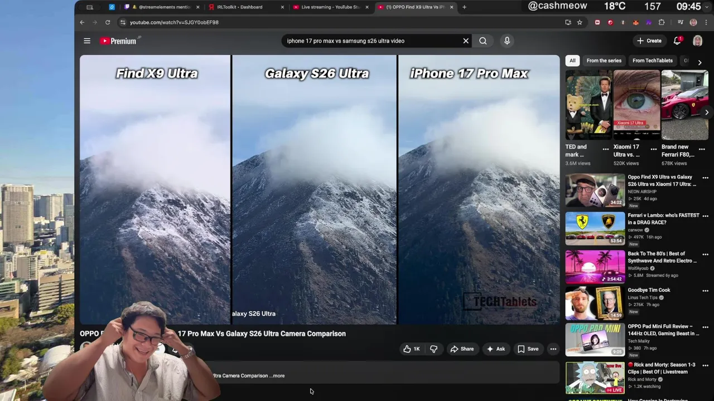Click the video player comparison frame
Screen dimensions: 714x401
tap(320, 189)
